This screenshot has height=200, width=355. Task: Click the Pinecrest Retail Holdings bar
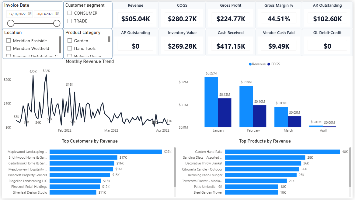pos(75,187)
